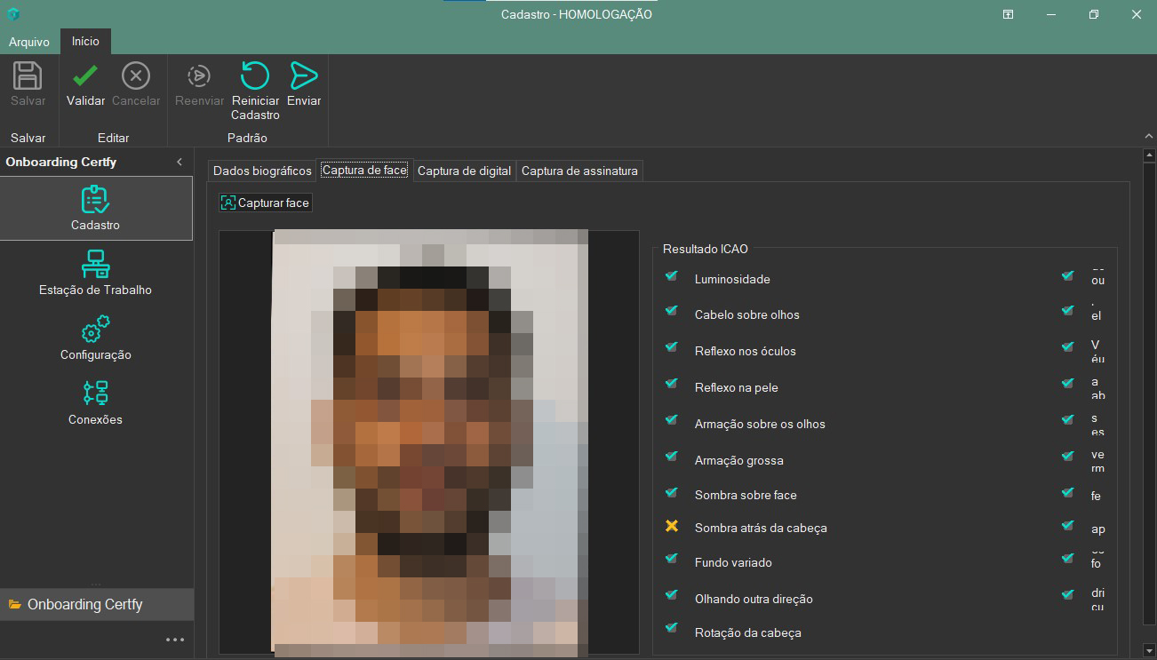1157x660 pixels.
Task: Click the Reiniciar Cadastro icon
Action: [255, 76]
